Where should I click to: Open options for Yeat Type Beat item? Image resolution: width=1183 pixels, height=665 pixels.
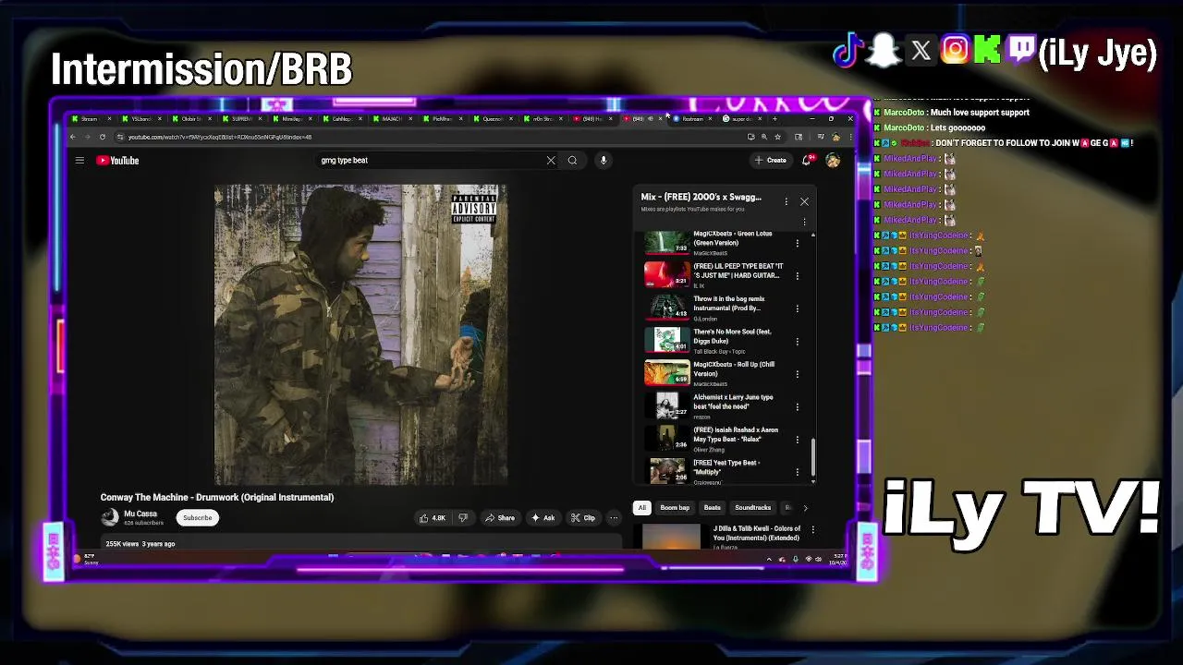(x=798, y=472)
